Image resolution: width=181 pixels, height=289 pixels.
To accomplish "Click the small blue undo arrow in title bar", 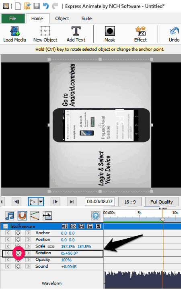I will click(x=46, y=6).
